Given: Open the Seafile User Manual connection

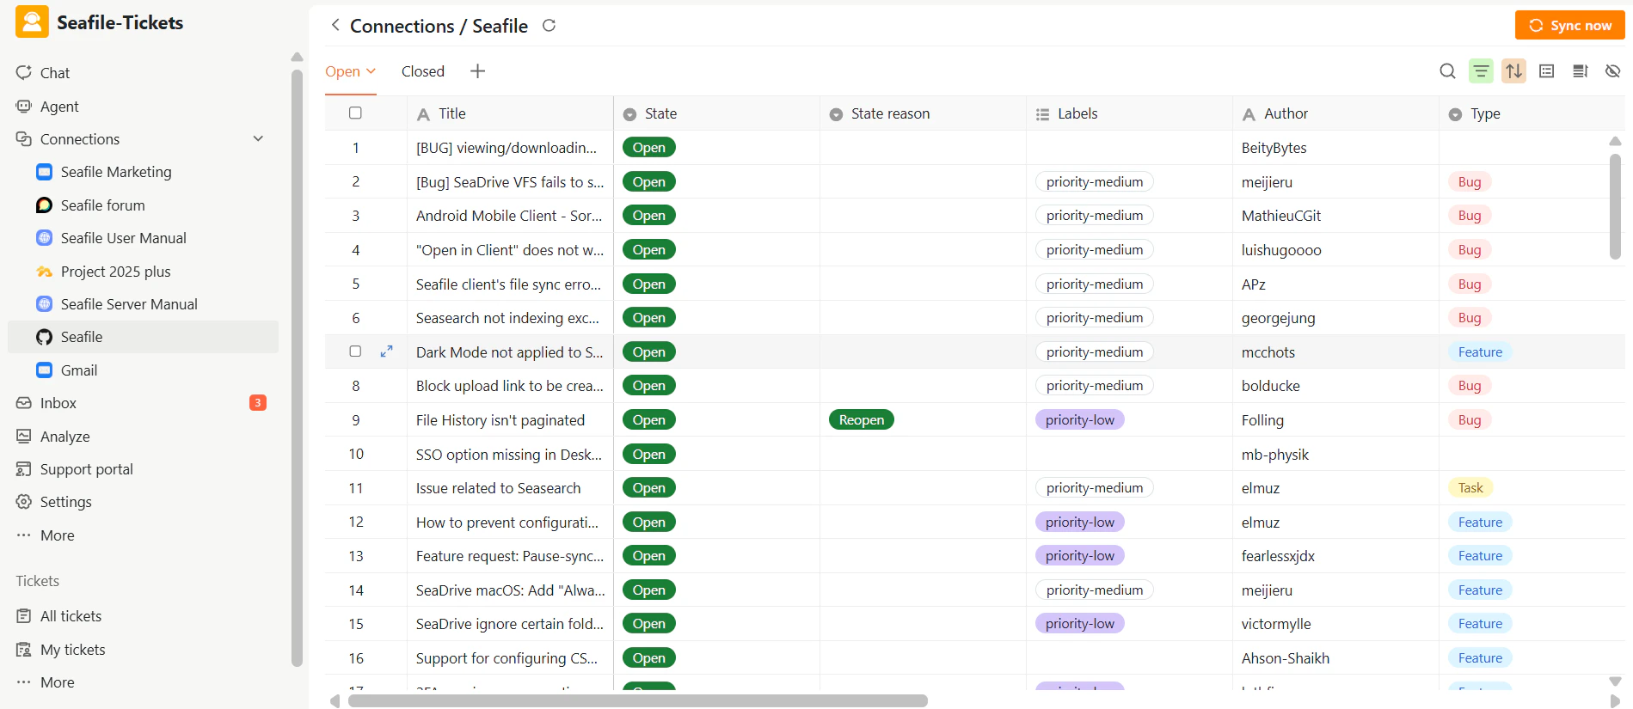Looking at the screenshot, I should coord(123,238).
